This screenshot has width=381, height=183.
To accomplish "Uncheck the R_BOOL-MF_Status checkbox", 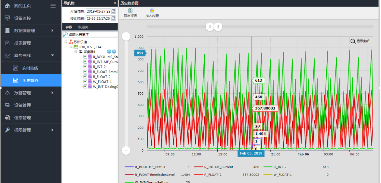I will tap(85, 57).
